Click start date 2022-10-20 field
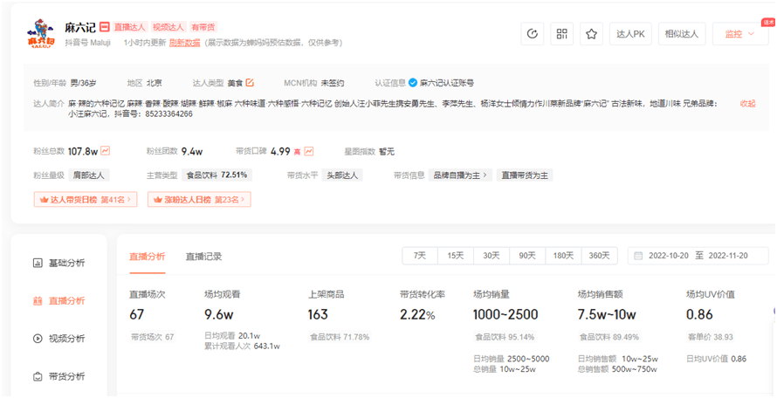The height and width of the screenshot is (398, 777). pos(669,256)
